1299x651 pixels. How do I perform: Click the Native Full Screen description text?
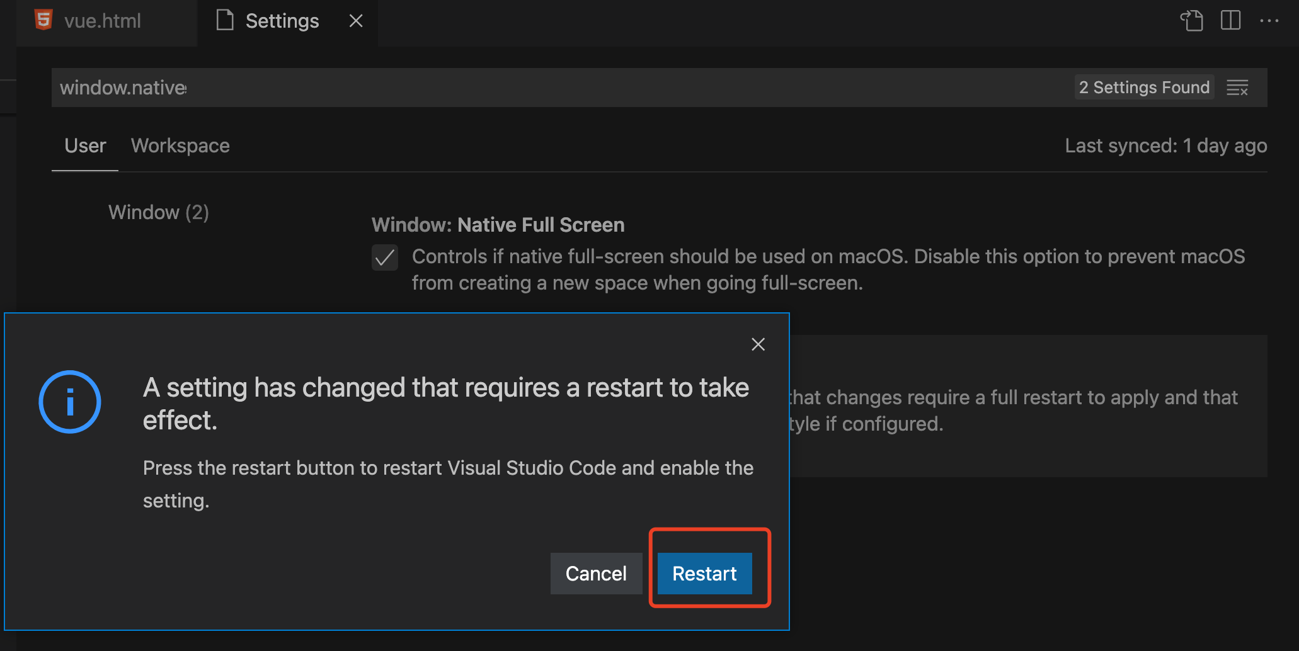828,269
